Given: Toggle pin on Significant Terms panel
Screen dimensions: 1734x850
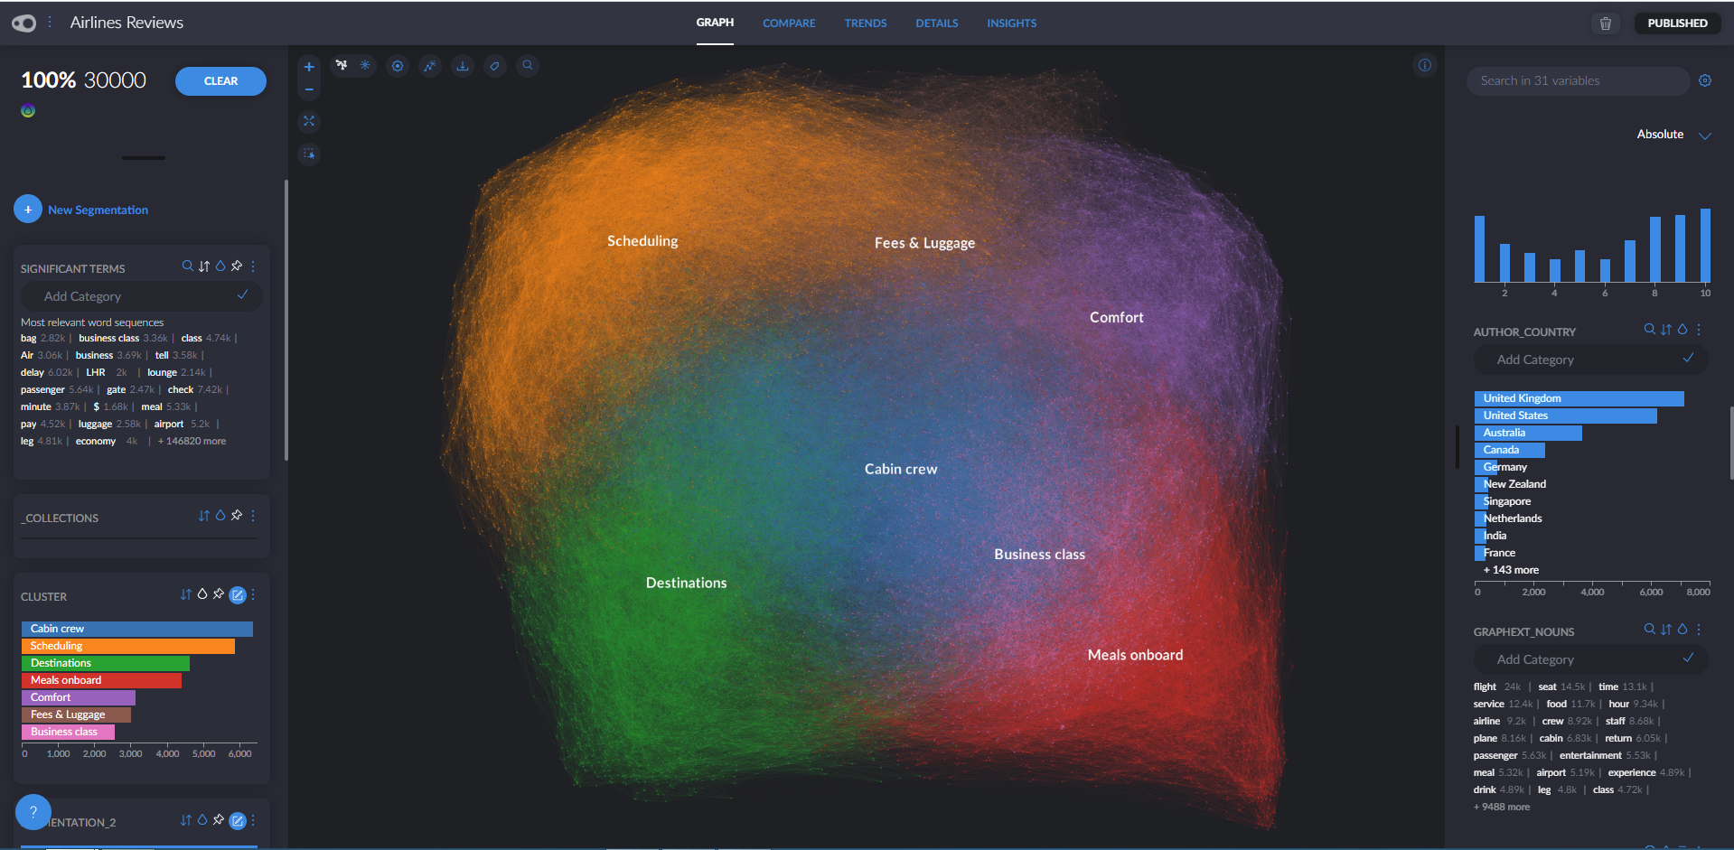Looking at the screenshot, I should point(237,266).
